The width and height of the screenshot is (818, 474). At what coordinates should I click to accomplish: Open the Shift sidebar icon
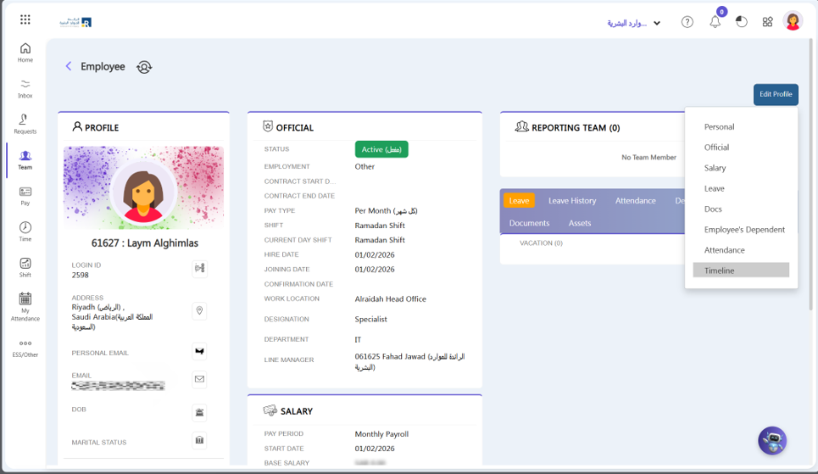pos(25,267)
